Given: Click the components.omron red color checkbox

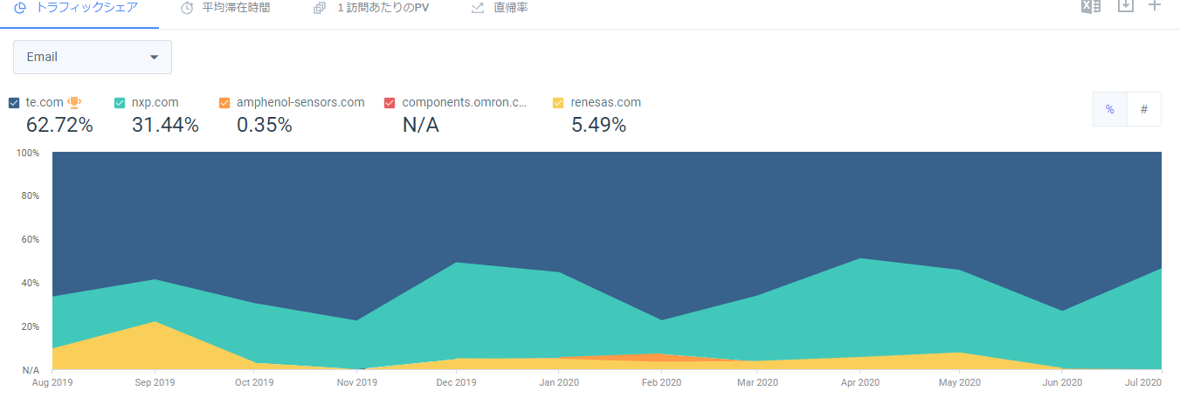Looking at the screenshot, I should 390,103.
